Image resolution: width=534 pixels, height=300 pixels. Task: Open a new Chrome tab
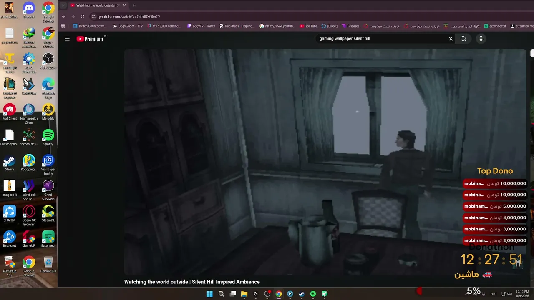[x=134, y=5]
